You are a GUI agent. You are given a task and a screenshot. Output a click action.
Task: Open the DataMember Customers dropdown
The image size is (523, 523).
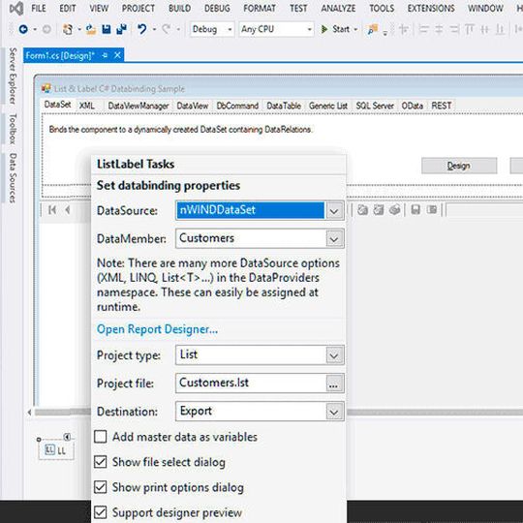[334, 238]
